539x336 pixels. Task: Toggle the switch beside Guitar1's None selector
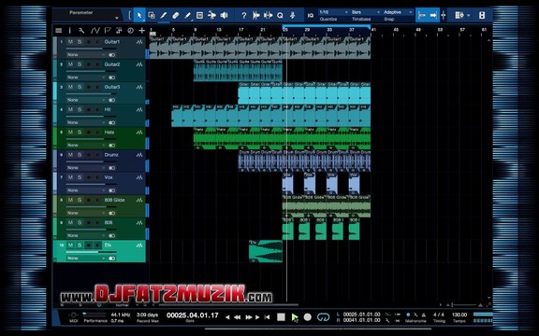point(111,55)
